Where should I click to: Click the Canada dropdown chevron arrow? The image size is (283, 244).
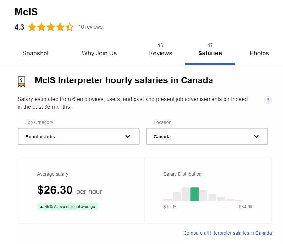pyautogui.click(x=256, y=137)
